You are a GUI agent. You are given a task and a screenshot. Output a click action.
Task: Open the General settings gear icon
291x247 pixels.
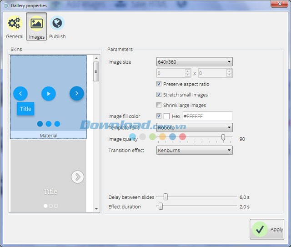tap(15, 24)
